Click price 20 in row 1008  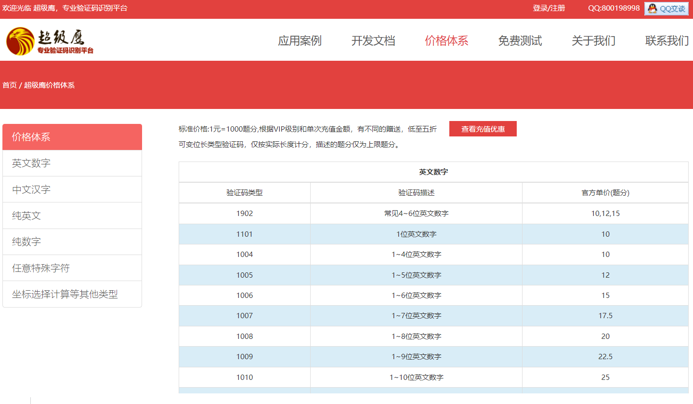[x=605, y=337]
